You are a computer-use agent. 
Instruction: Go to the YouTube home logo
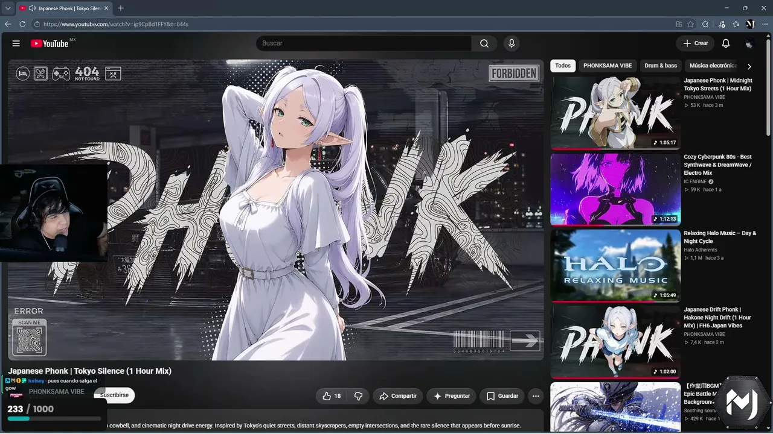coord(50,43)
